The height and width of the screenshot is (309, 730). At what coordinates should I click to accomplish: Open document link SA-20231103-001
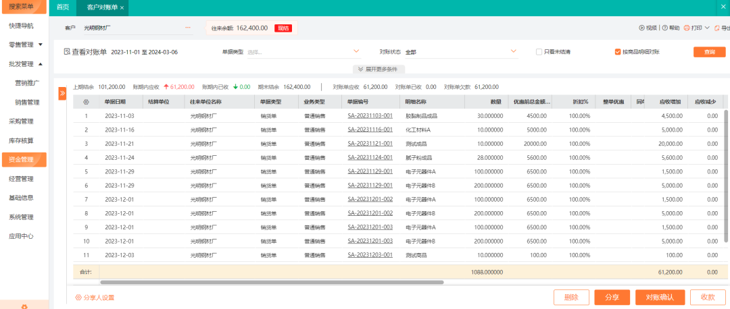370,115
